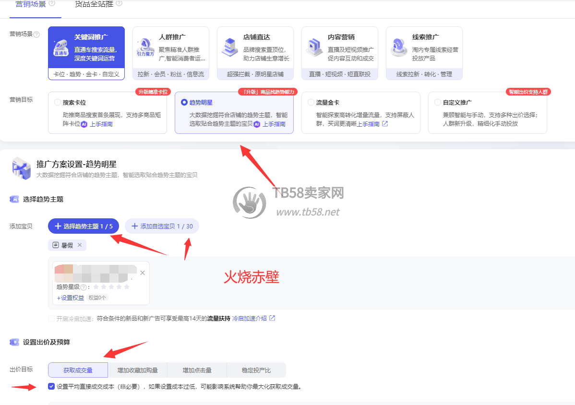The width and height of the screenshot is (575, 405).
Task: Click the 直通车 icon in 关键词推广 card
Action: [x=60, y=48]
